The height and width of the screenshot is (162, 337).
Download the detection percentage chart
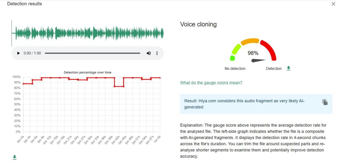(x=14, y=157)
